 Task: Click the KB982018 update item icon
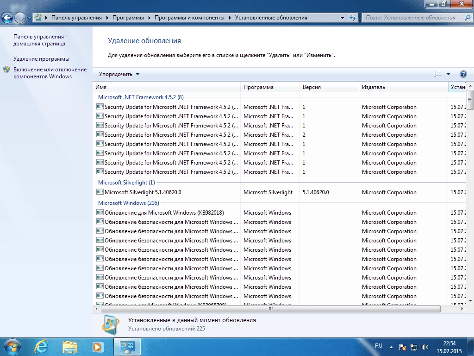point(100,212)
